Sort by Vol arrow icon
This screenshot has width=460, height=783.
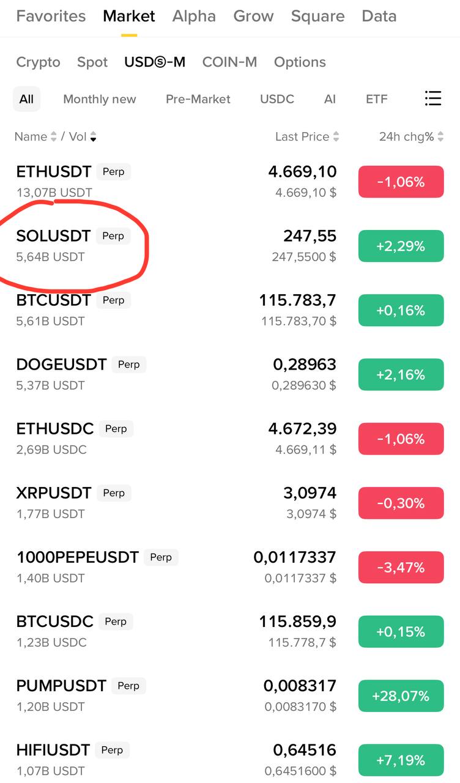(x=93, y=138)
